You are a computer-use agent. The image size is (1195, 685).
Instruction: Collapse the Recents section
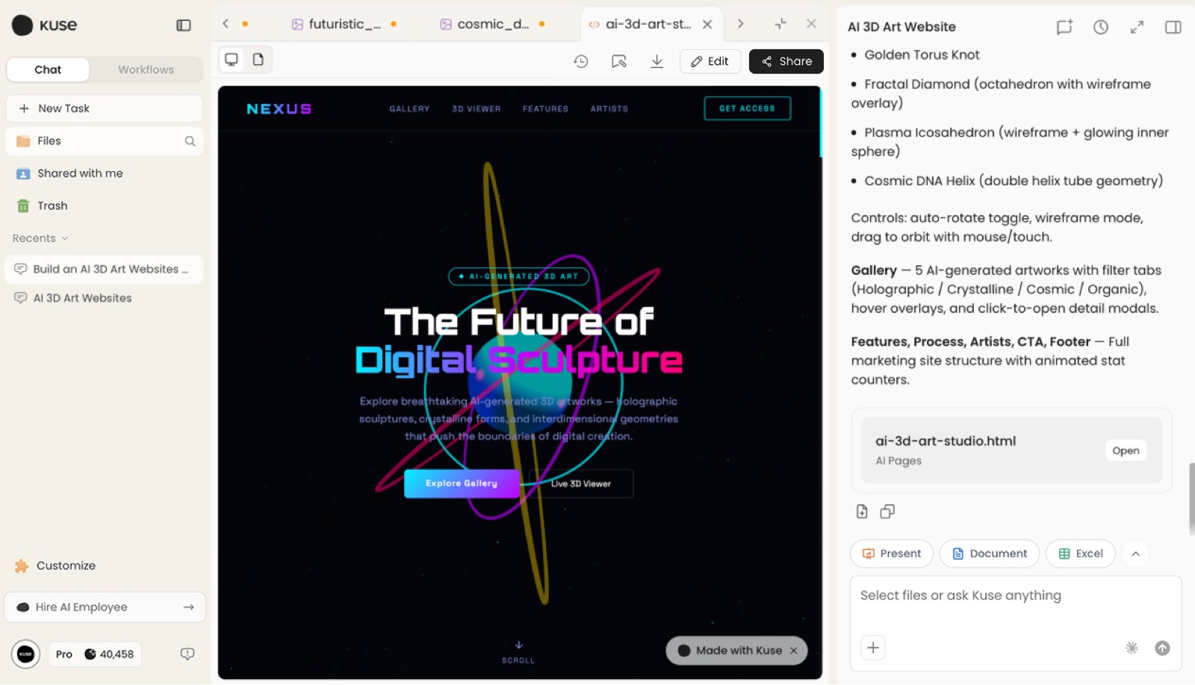point(40,238)
